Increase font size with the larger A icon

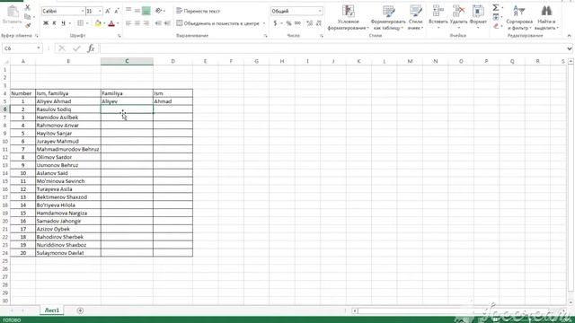pos(108,12)
